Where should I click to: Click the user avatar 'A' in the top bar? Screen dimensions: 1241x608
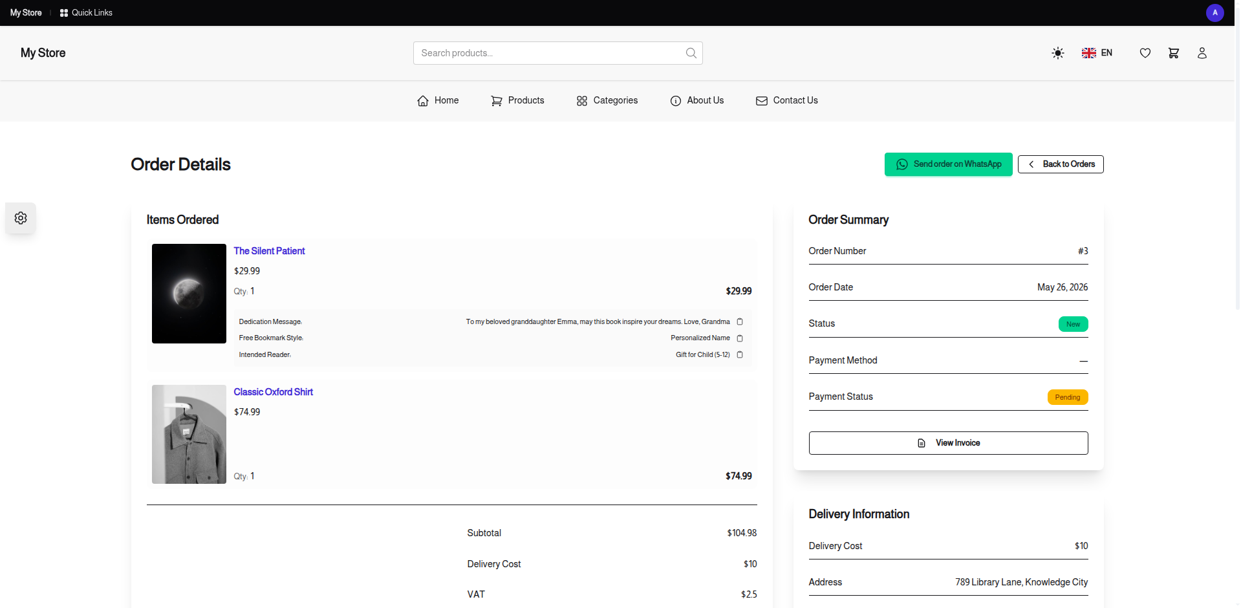click(x=1214, y=13)
